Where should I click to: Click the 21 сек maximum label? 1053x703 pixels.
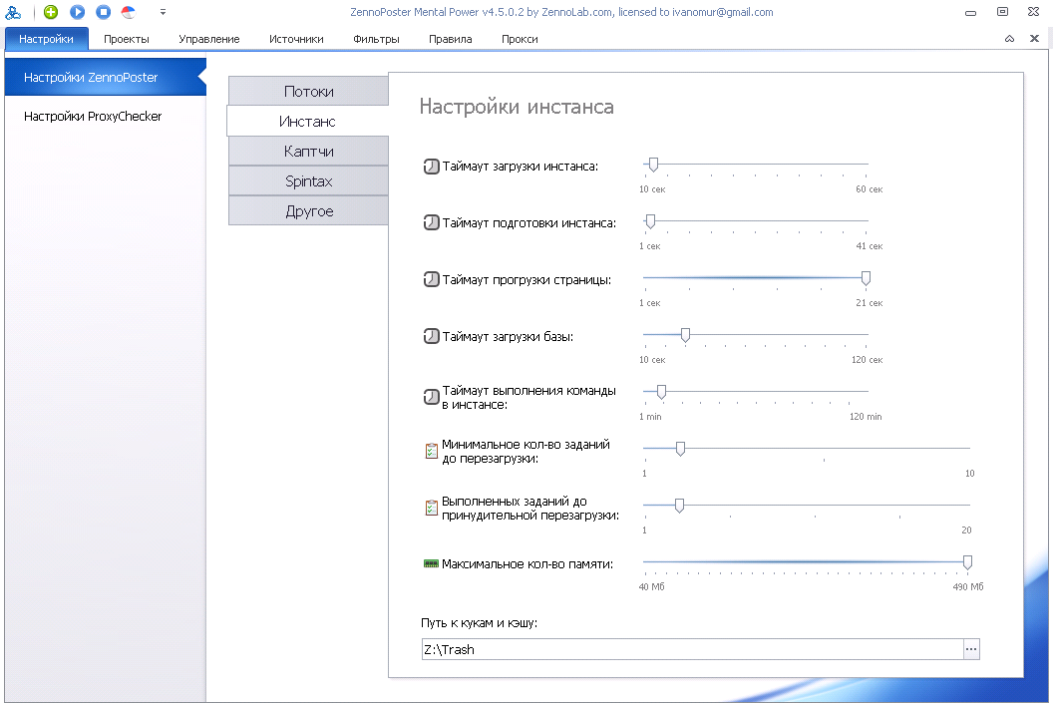point(869,303)
